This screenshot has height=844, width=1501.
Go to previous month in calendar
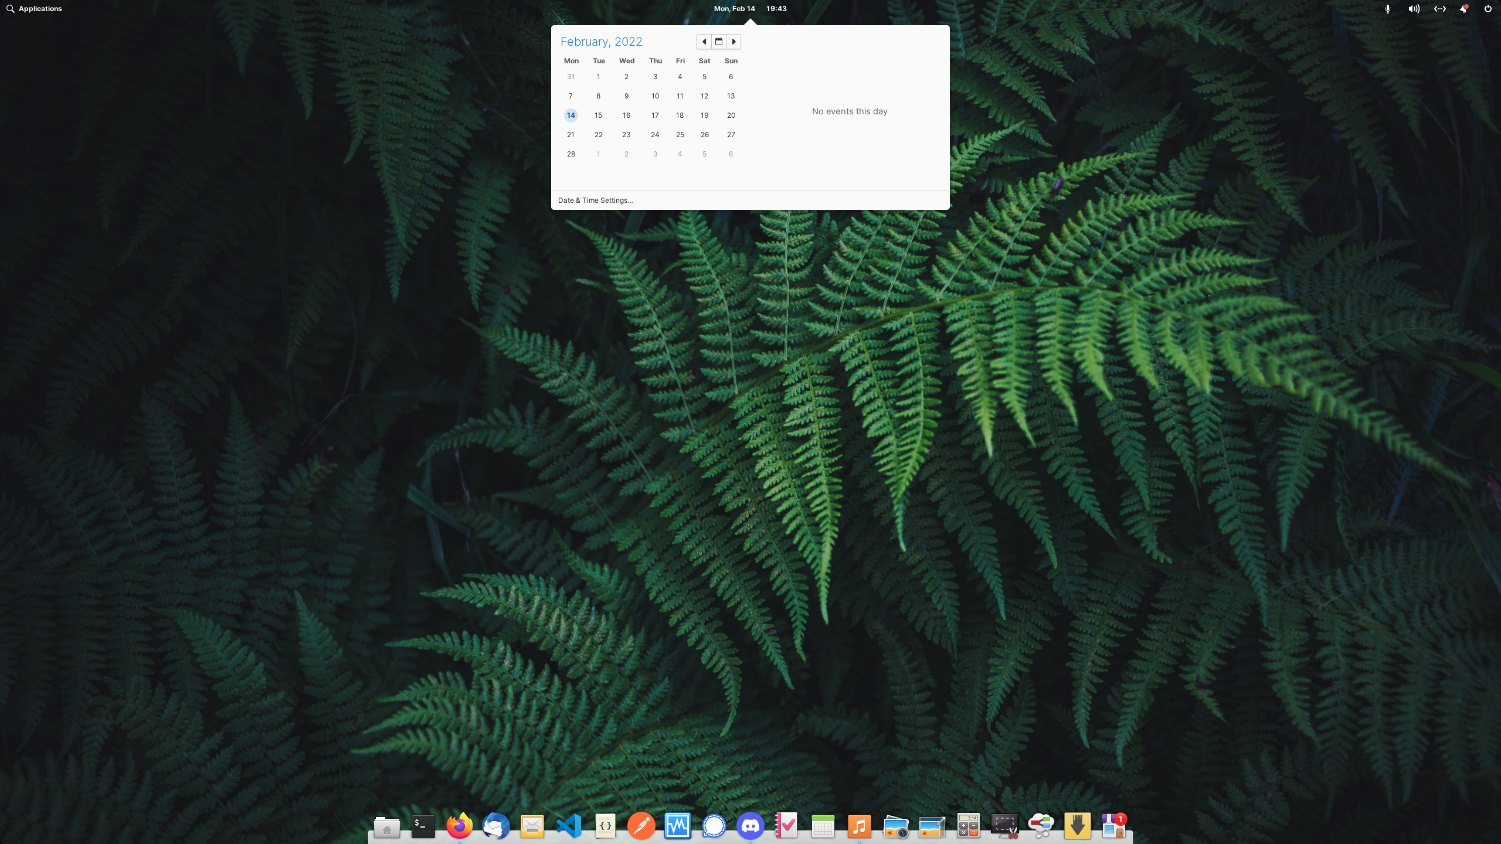[x=704, y=42]
